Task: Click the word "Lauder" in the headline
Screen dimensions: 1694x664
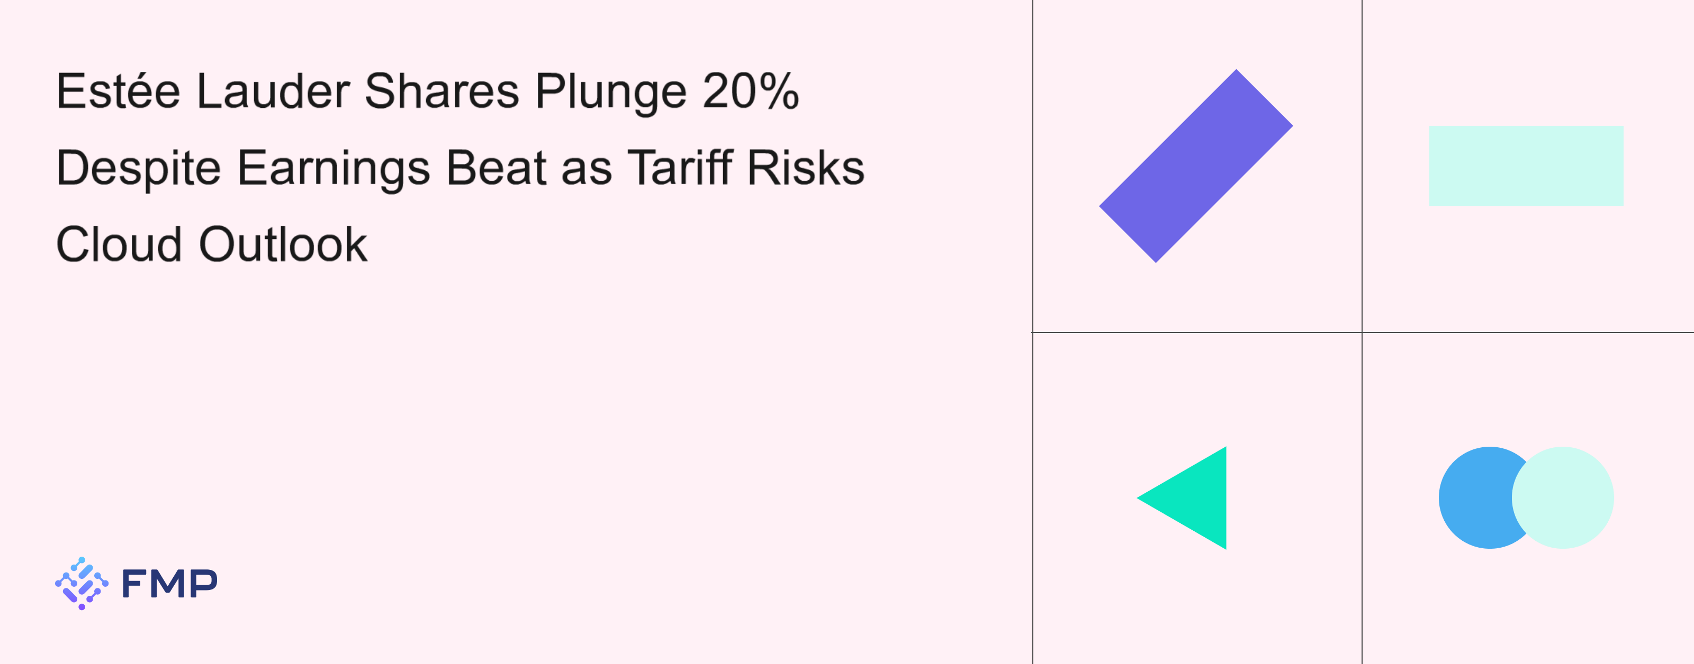Action: (273, 91)
